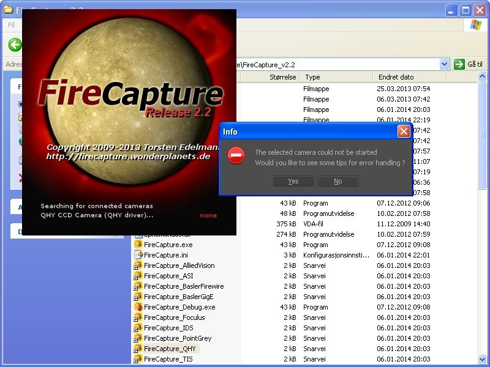Click the green Go arrow icon

point(459,64)
